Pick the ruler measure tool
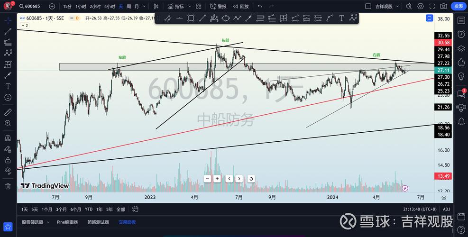Image resolution: width=468 pixels, height=237 pixels. [8, 113]
